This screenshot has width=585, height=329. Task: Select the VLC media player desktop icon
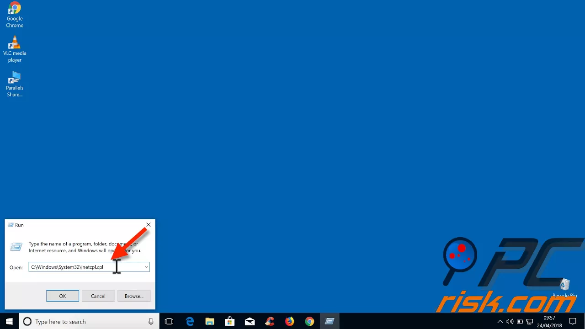(15, 49)
